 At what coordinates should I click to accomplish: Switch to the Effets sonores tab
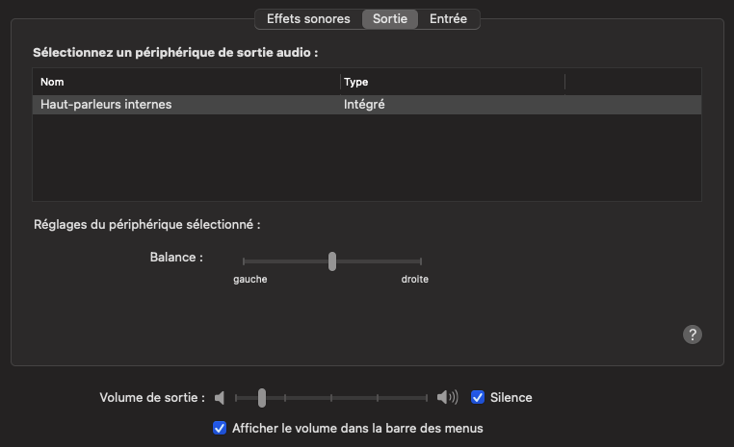(308, 19)
